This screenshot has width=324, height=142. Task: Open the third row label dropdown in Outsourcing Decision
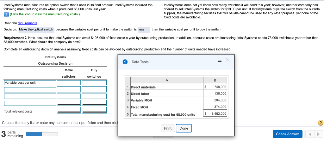[30, 96]
